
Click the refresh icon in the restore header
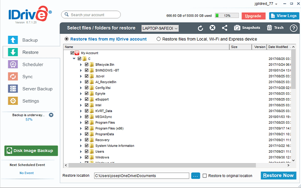(201, 28)
